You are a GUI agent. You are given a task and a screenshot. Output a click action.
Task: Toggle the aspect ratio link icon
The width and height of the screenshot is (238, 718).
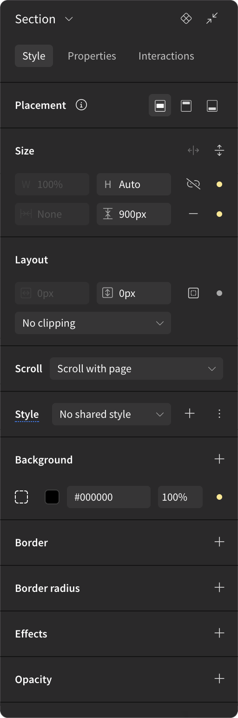pos(193,184)
